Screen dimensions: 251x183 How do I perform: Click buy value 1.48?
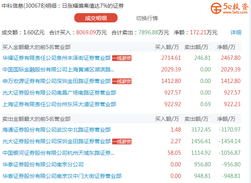click(176, 130)
